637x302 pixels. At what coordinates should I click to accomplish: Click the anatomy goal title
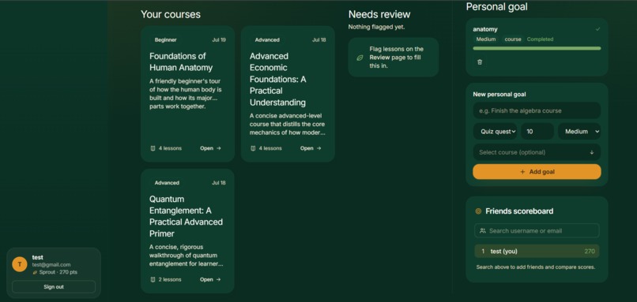pos(485,29)
